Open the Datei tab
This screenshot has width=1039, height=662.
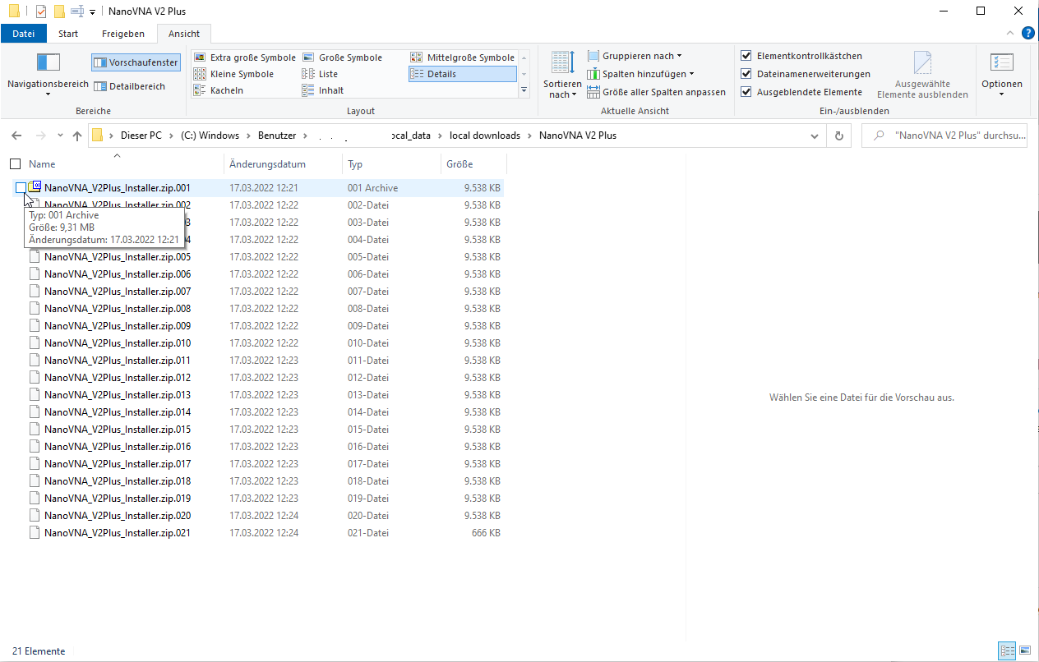pyautogui.click(x=24, y=34)
